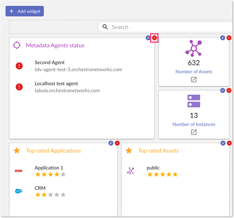Open external link icon under Number of Instances

pyautogui.click(x=194, y=132)
